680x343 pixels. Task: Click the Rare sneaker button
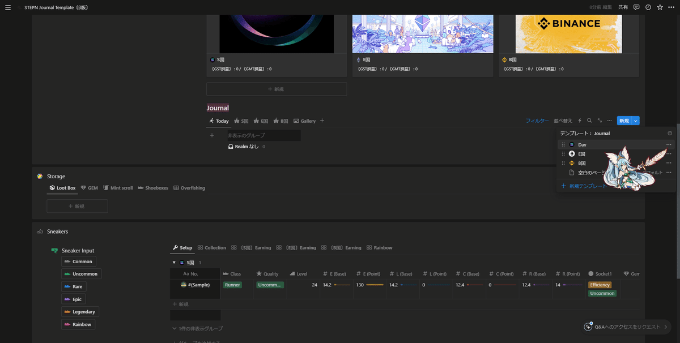coord(74,287)
